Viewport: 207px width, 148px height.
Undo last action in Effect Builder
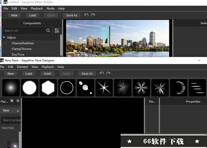(86, 15)
